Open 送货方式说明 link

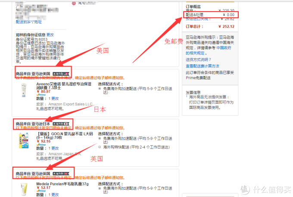[x=199, y=59]
